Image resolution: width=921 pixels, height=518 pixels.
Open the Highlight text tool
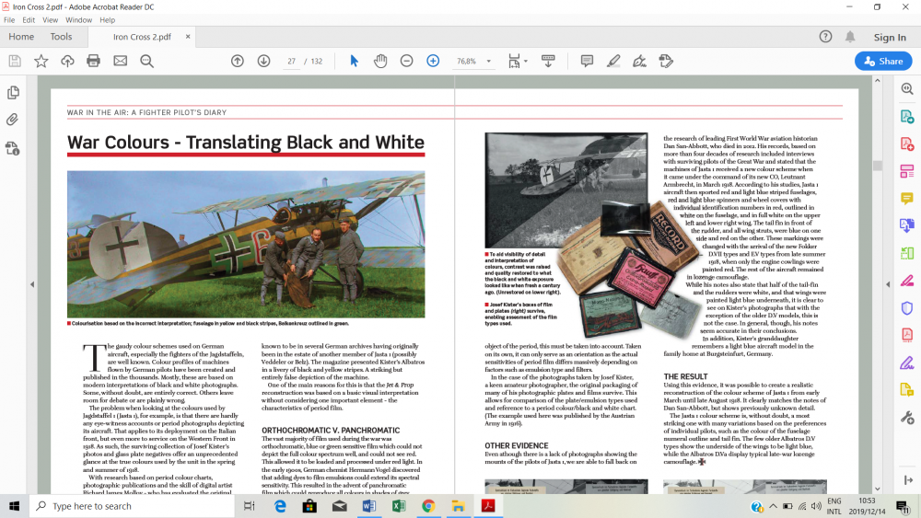pos(613,61)
